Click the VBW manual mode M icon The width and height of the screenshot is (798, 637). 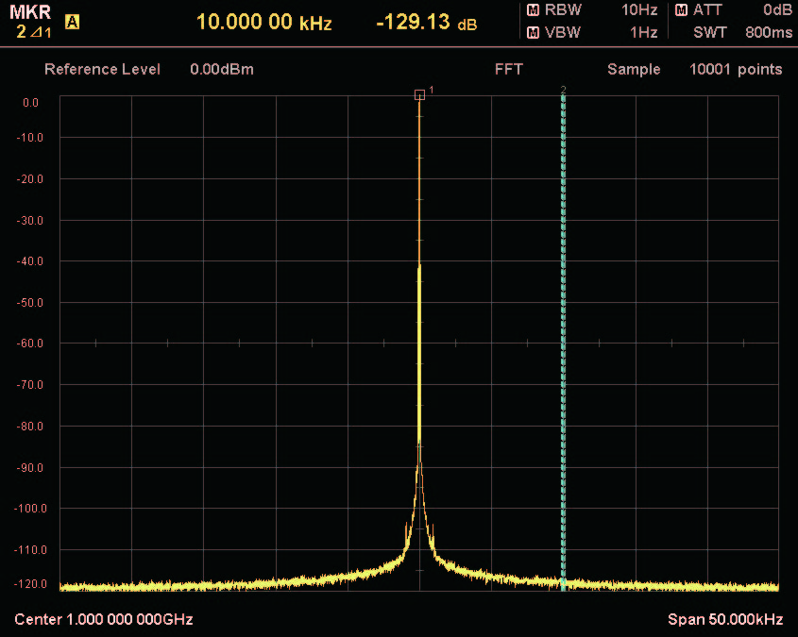tap(533, 32)
